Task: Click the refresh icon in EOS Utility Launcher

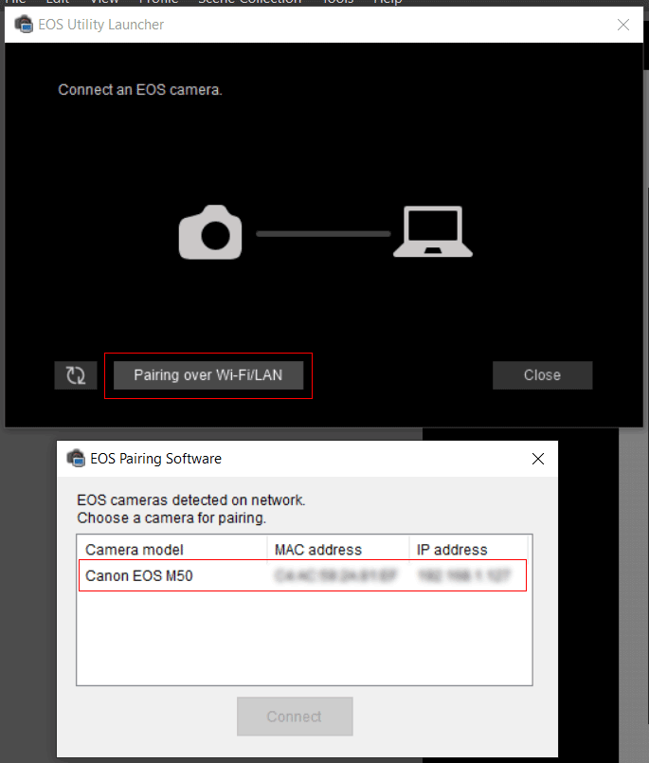Action: click(76, 375)
